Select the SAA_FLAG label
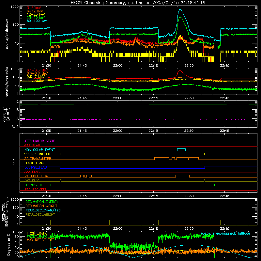 32,172
